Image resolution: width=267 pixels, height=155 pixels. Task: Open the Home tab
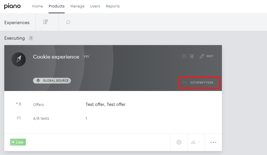click(x=37, y=6)
